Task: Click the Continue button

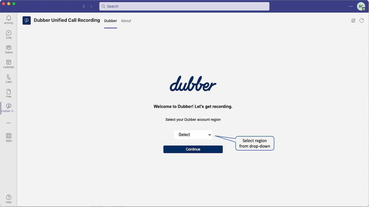Action: pyautogui.click(x=193, y=149)
